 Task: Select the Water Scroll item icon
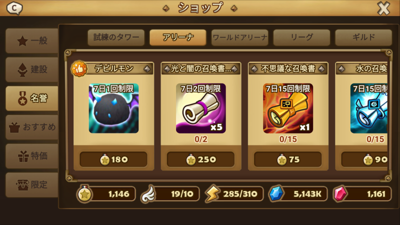369,108
